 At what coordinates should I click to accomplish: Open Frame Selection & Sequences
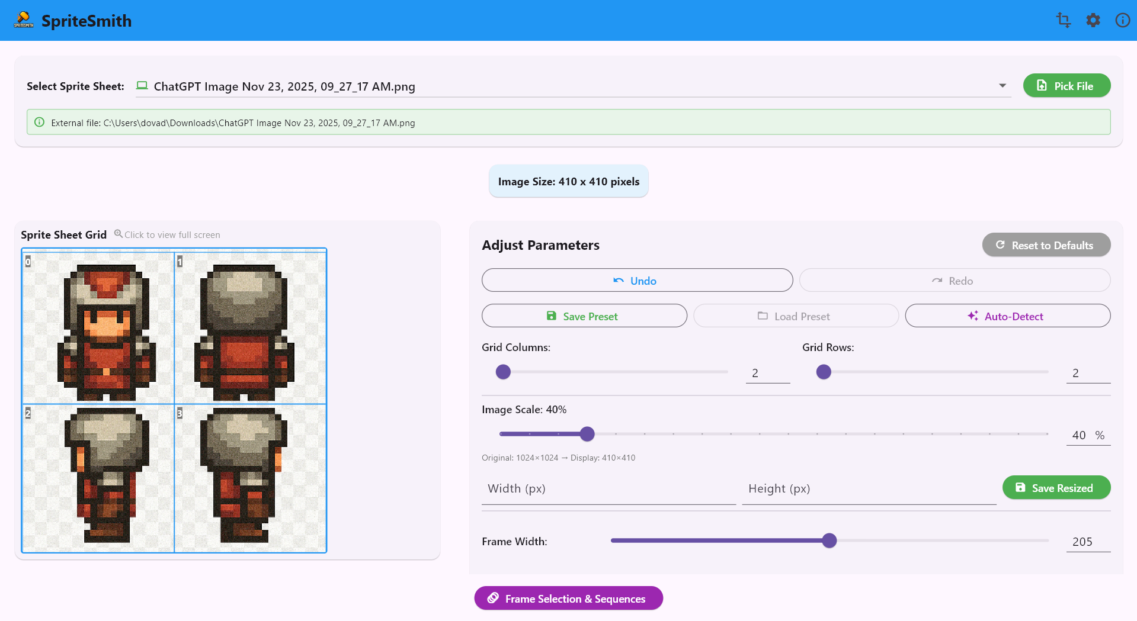(x=569, y=599)
